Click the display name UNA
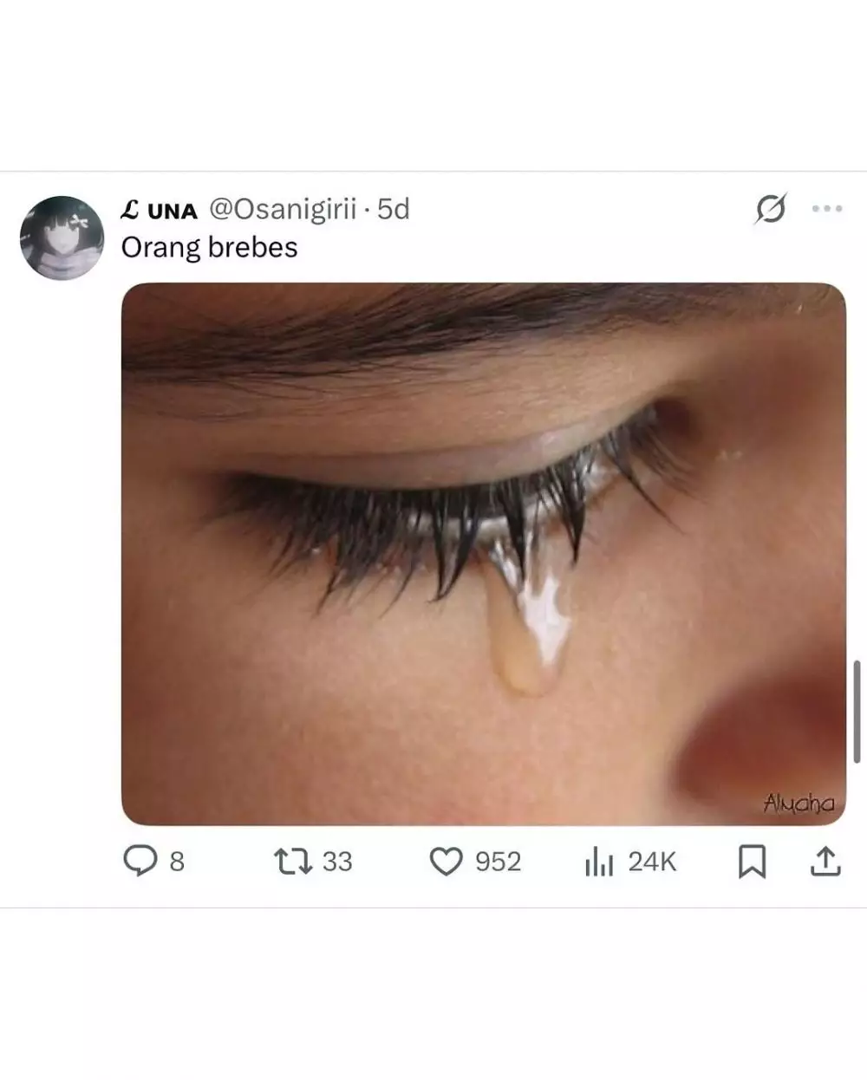Image resolution: width=867 pixels, height=1080 pixels. [160, 210]
